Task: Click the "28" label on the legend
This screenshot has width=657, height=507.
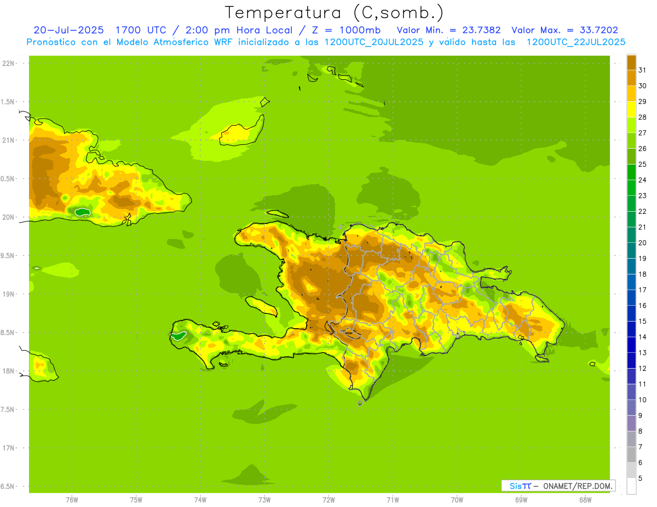Action: coord(643,117)
